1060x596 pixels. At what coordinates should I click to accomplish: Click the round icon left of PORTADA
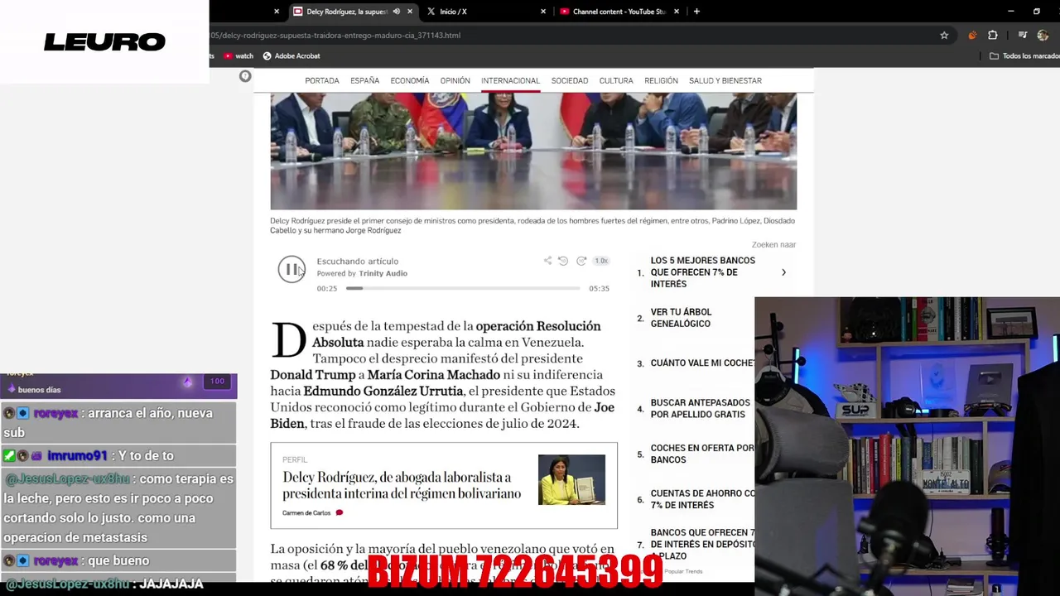coord(245,76)
